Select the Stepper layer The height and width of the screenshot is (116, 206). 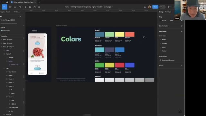point(11,58)
